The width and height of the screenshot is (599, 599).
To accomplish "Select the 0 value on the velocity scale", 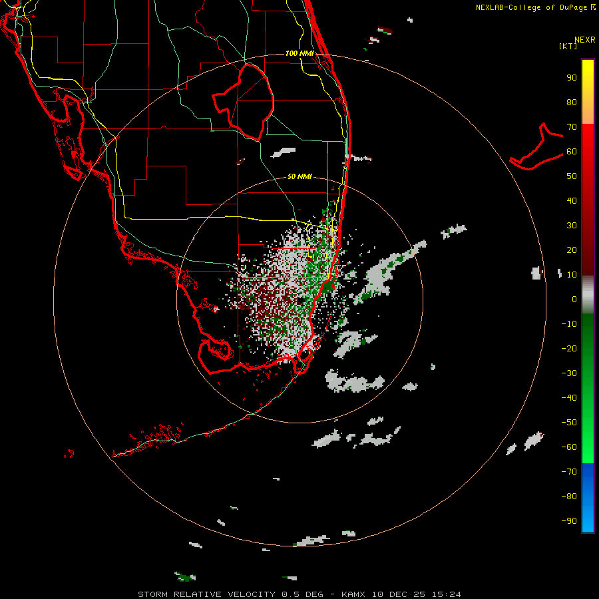I will (574, 299).
